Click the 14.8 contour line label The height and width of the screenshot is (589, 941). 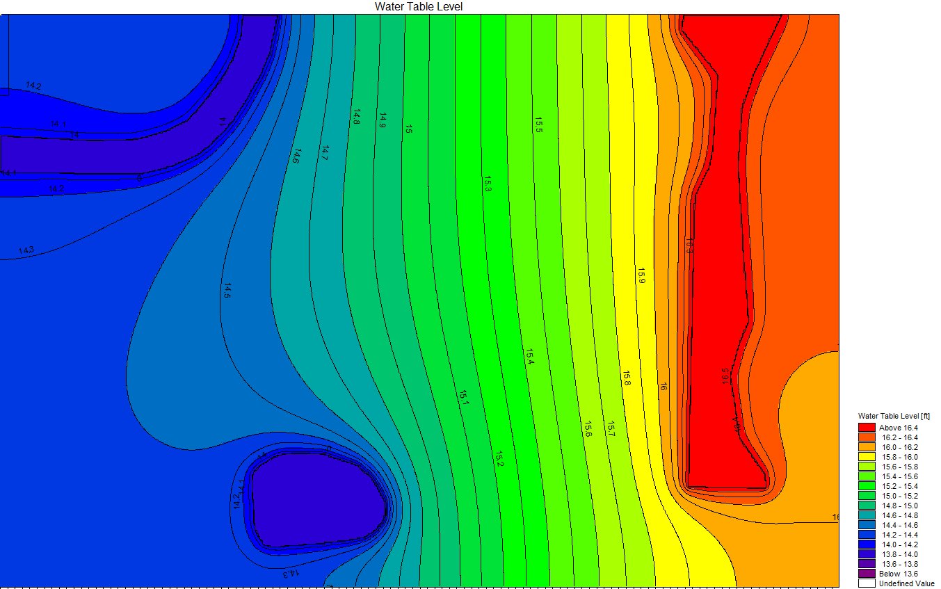(356, 116)
